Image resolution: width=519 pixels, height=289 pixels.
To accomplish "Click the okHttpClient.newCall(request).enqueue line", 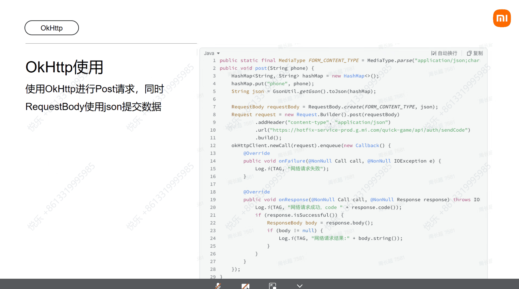I will 311,146.
